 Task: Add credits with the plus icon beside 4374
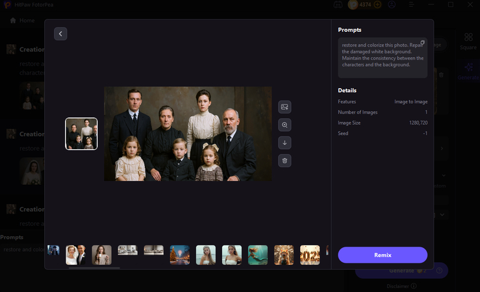pyautogui.click(x=377, y=5)
